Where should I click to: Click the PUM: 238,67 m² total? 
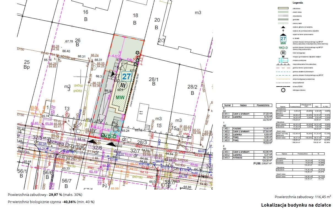click(263, 164)
